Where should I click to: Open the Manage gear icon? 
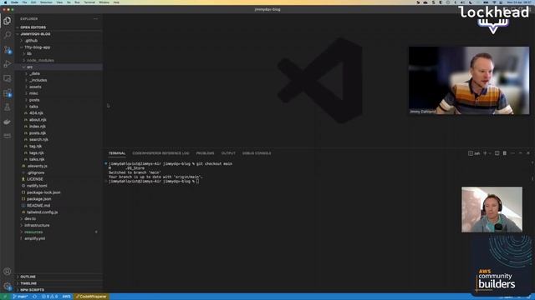8,286
